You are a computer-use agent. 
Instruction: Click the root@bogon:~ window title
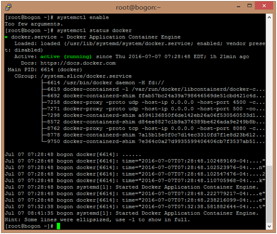(x=138, y=7)
